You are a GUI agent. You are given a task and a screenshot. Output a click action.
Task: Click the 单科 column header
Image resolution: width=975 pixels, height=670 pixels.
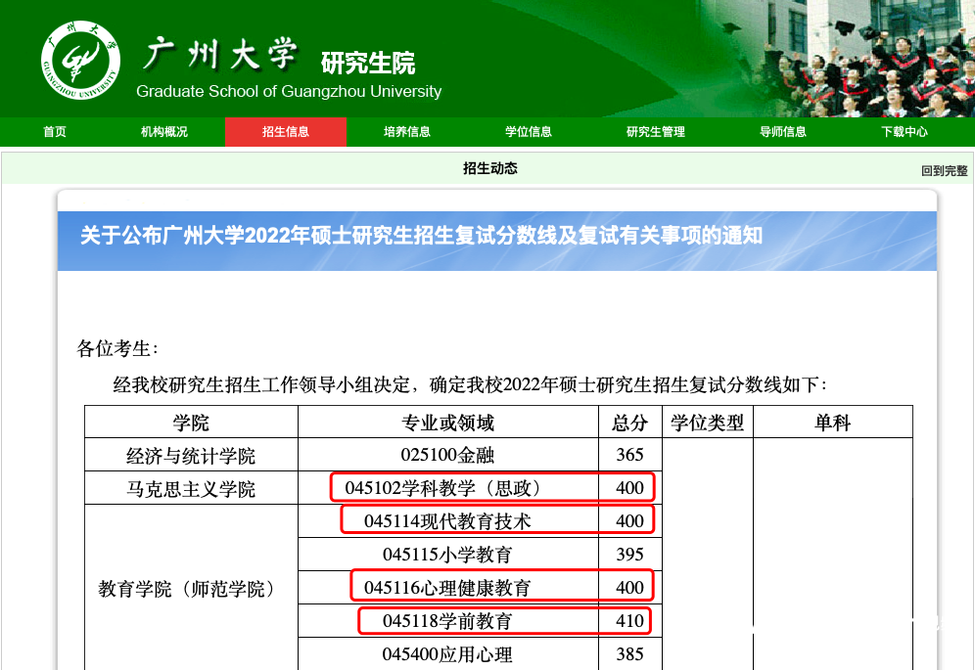click(x=833, y=423)
